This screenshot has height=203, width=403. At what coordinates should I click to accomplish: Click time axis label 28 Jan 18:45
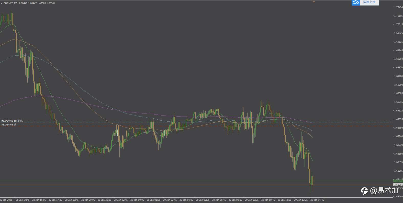72,200
